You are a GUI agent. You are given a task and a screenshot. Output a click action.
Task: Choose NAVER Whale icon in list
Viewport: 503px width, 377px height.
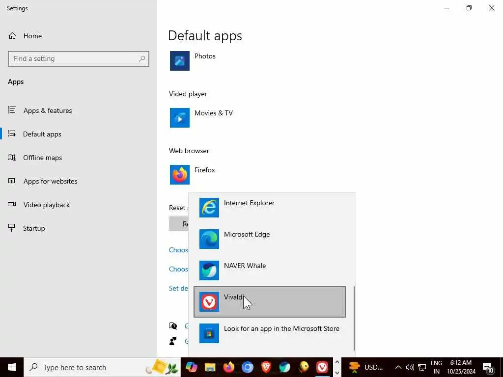(x=209, y=270)
